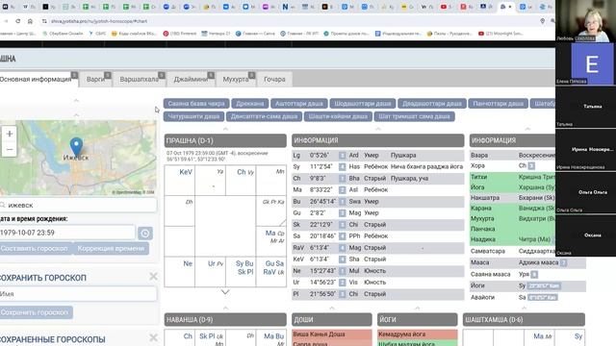Viewport: 616px width, 346px height.
Task: Collapse the ПРАШНА (D-1) panel chevron
Action: click(x=225, y=129)
